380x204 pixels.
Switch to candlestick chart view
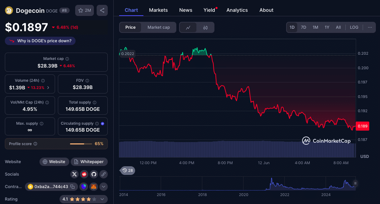click(205, 27)
